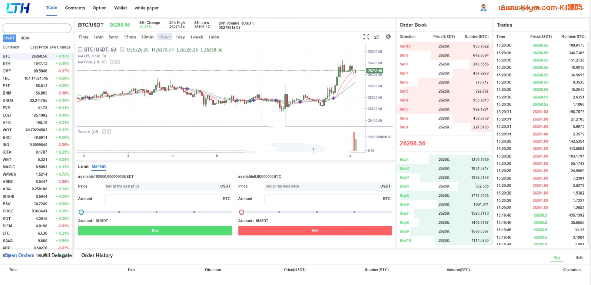Switch to All Delegate tab
591x285 pixels.
(58, 256)
